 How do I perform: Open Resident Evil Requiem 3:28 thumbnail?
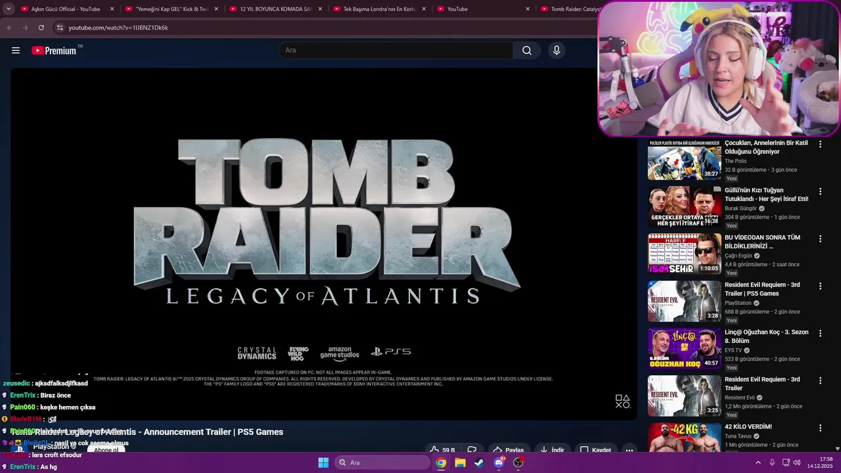tap(684, 302)
